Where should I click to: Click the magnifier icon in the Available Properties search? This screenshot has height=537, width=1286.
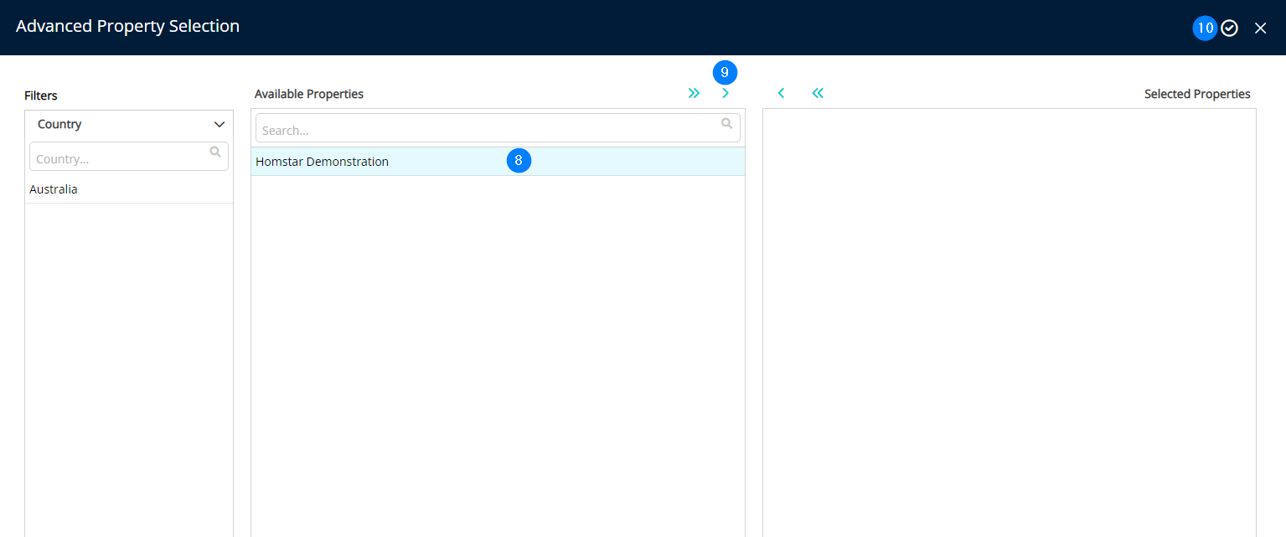(x=726, y=124)
